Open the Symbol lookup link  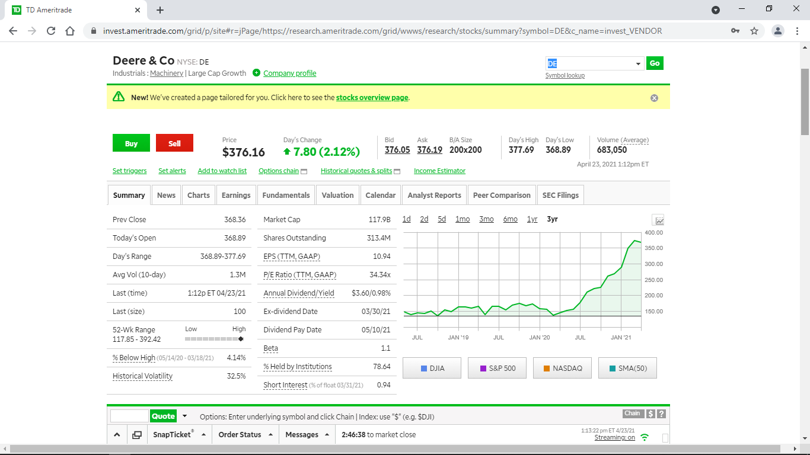(565, 75)
